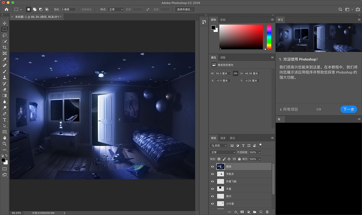The height and width of the screenshot is (215, 362).
Task: Open the 填充 fill dropdown arrow
Action: [x=259, y=159]
